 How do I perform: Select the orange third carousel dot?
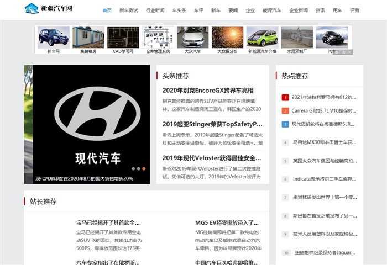(144, 169)
